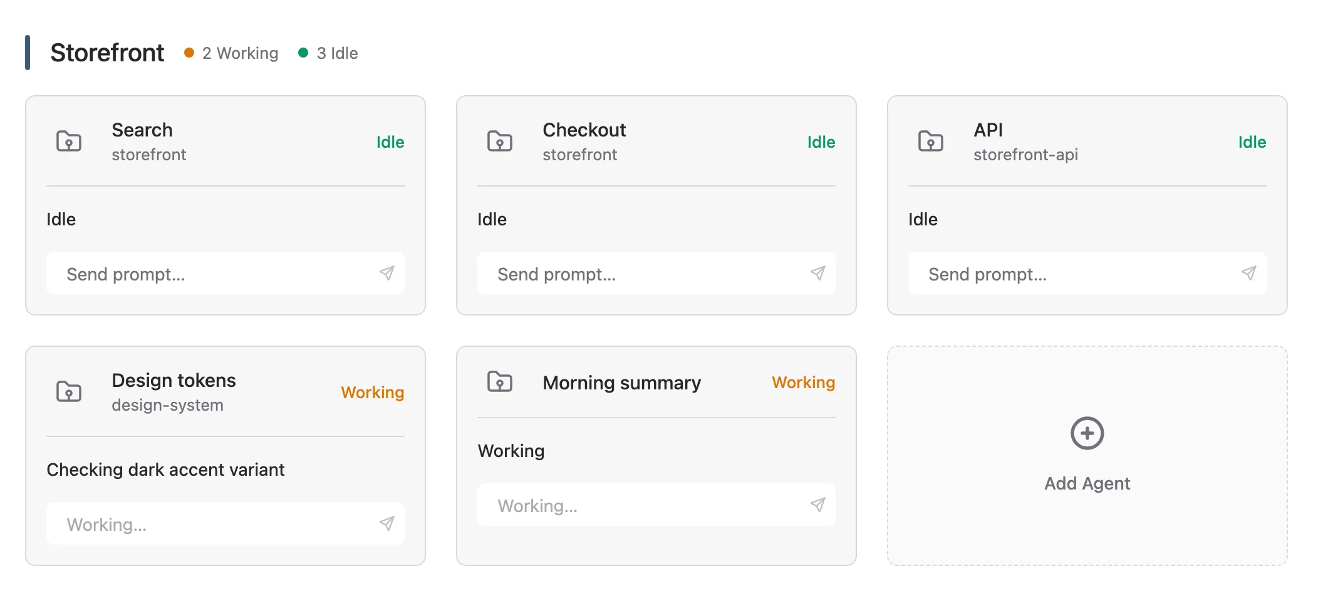Click the design-system repository label

click(168, 405)
